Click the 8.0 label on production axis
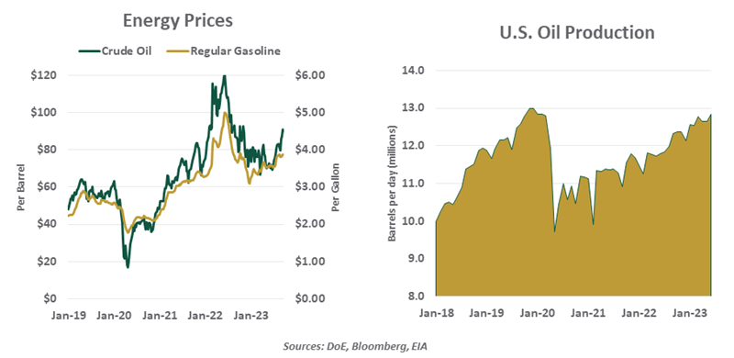Viewport: 734px width, 358px height. point(415,296)
